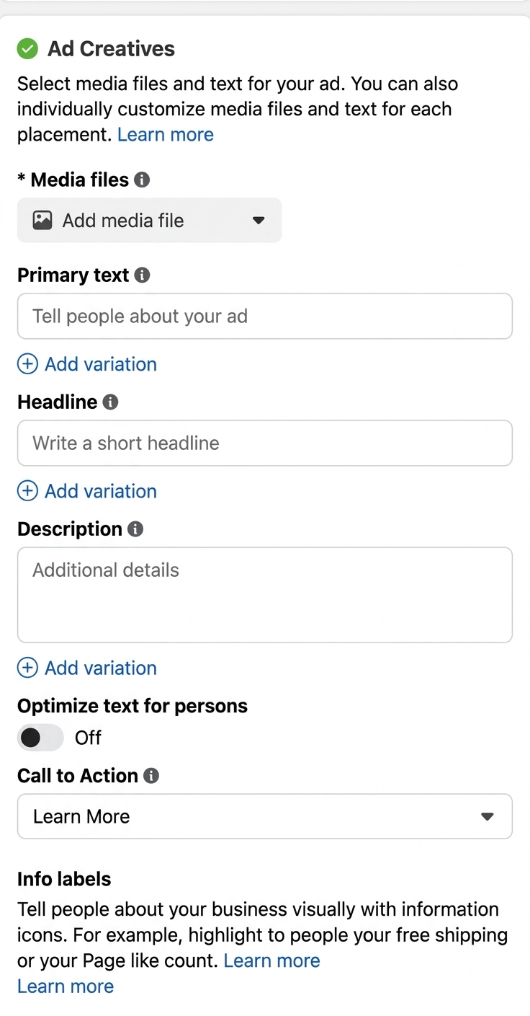
Task: Click Learn more after Page like count
Action: coord(271,960)
